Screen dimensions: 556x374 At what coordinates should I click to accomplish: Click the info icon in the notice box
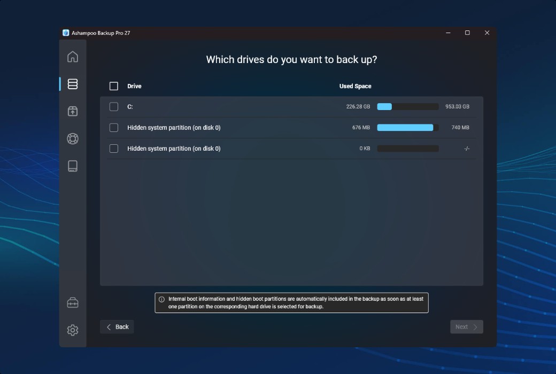[x=161, y=299]
